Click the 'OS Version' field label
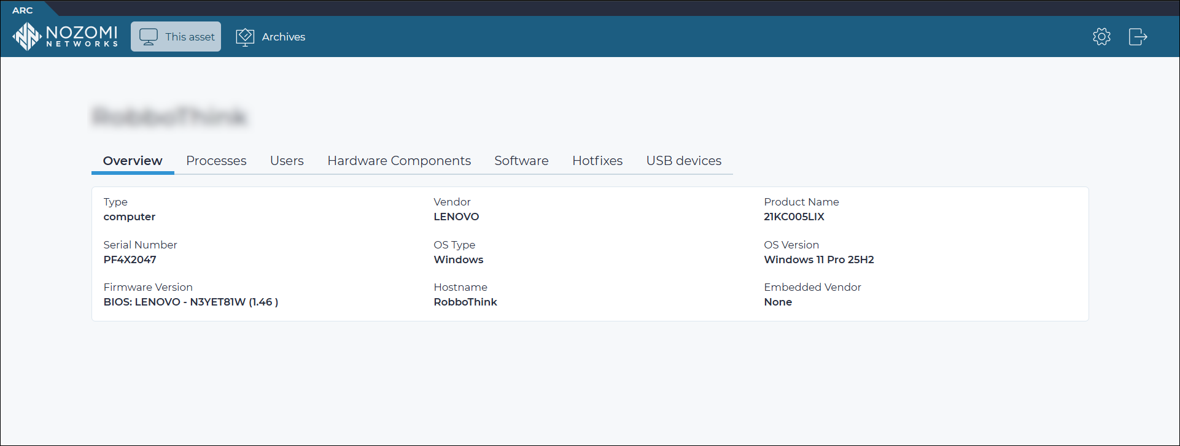Viewport: 1180px width, 446px height. click(791, 245)
